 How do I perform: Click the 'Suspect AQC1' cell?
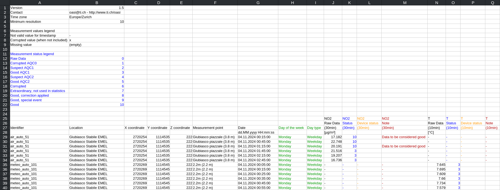(39, 68)
